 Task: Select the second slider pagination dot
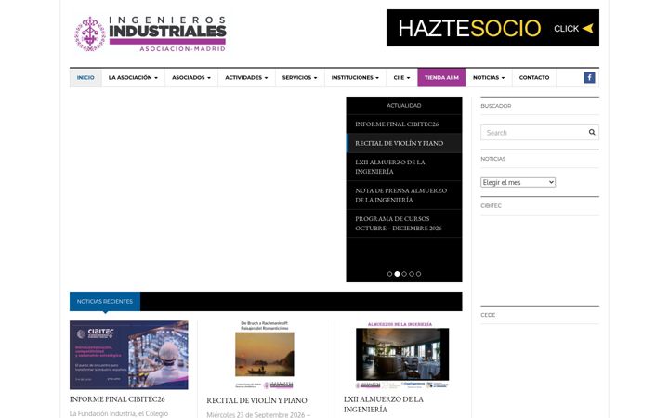[398, 274]
